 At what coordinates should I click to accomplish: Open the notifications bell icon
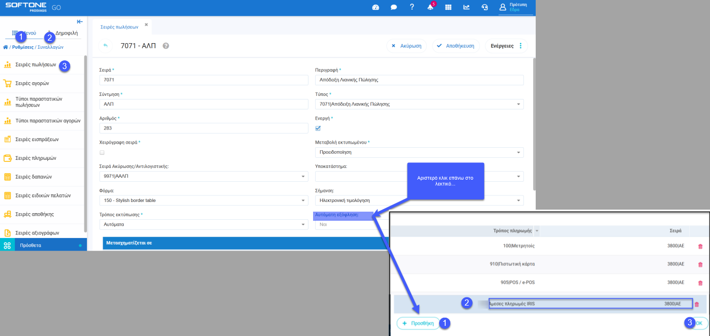click(430, 8)
